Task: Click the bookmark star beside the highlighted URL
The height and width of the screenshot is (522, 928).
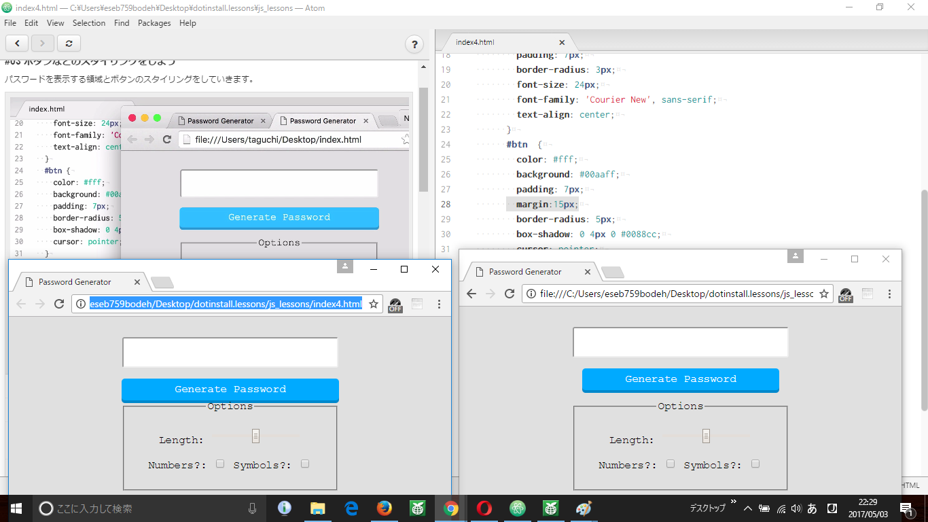Action: pos(373,304)
